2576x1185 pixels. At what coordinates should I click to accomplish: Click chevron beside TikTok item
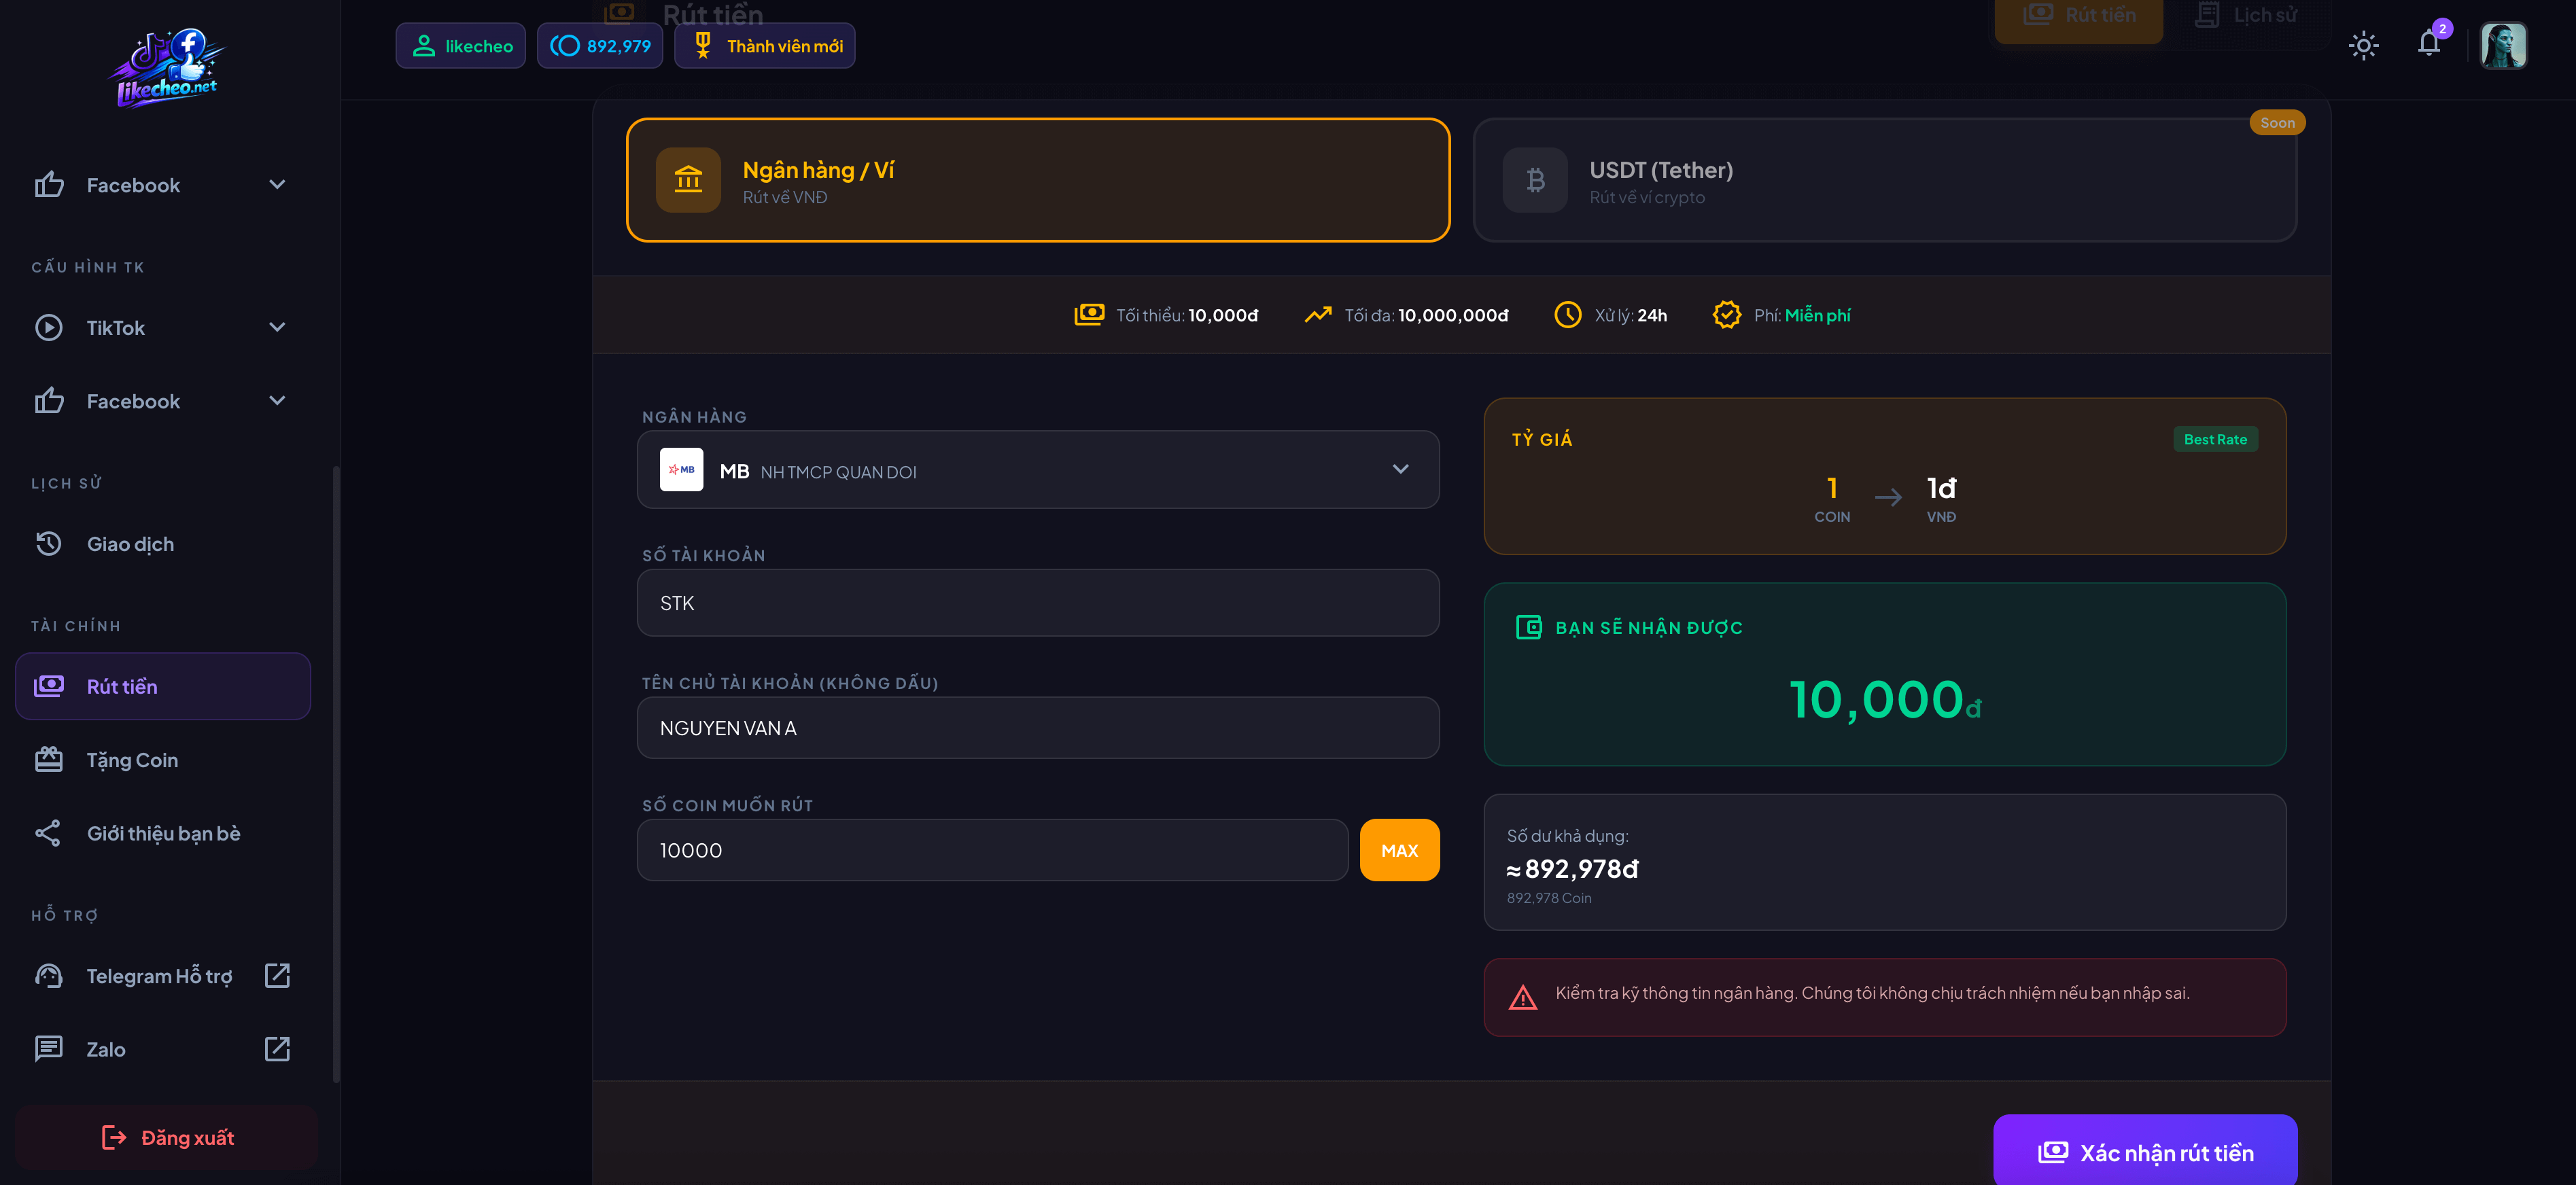[x=277, y=328]
